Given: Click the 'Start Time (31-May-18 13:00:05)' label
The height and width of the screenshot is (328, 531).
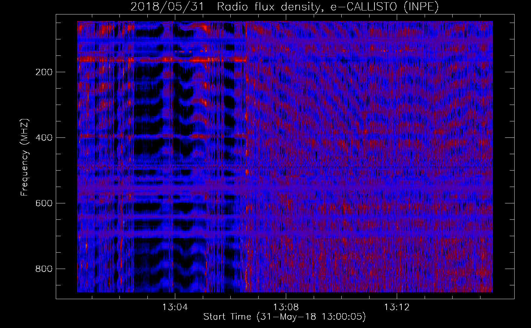Looking at the screenshot, I should pyautogui.click(x=285, y=317).
